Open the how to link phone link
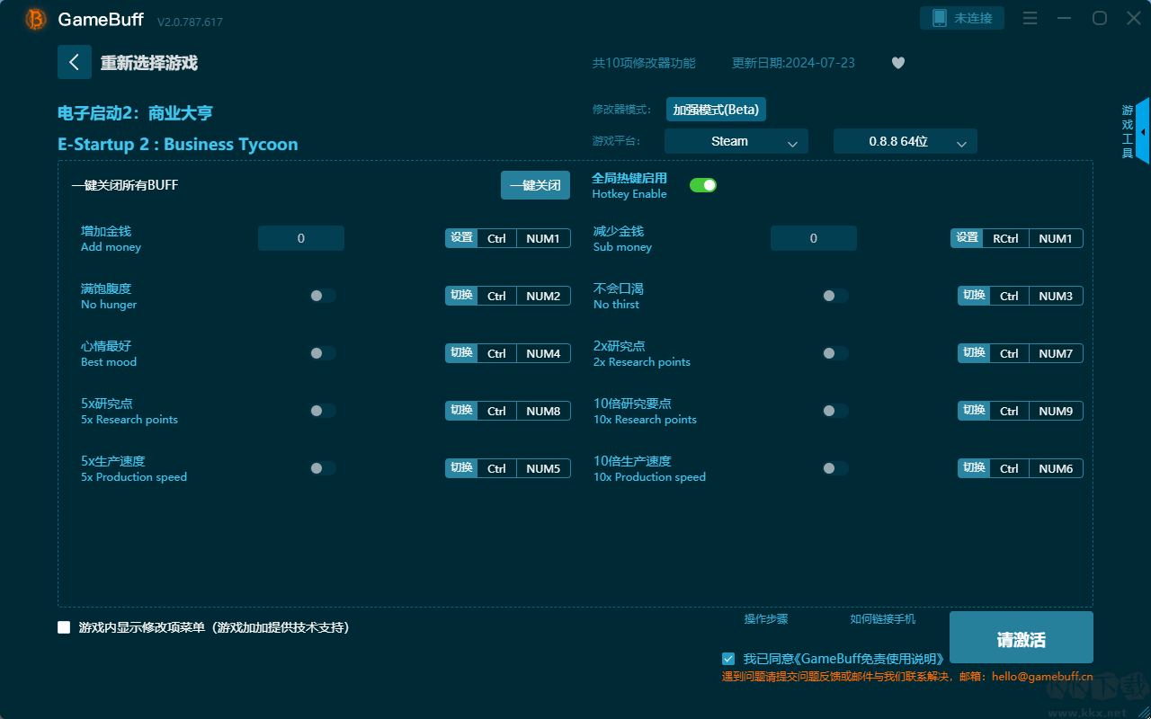Image resolution: width=1151 pixels, height=719 pixels. [x=882, y=619]
